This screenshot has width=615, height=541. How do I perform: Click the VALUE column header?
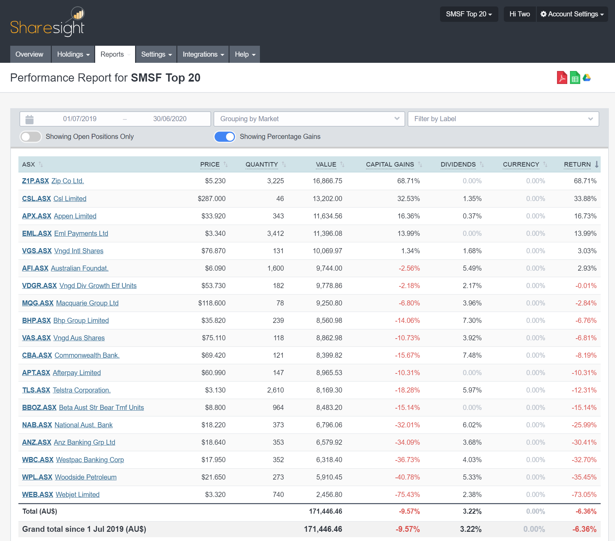point(326,165)
